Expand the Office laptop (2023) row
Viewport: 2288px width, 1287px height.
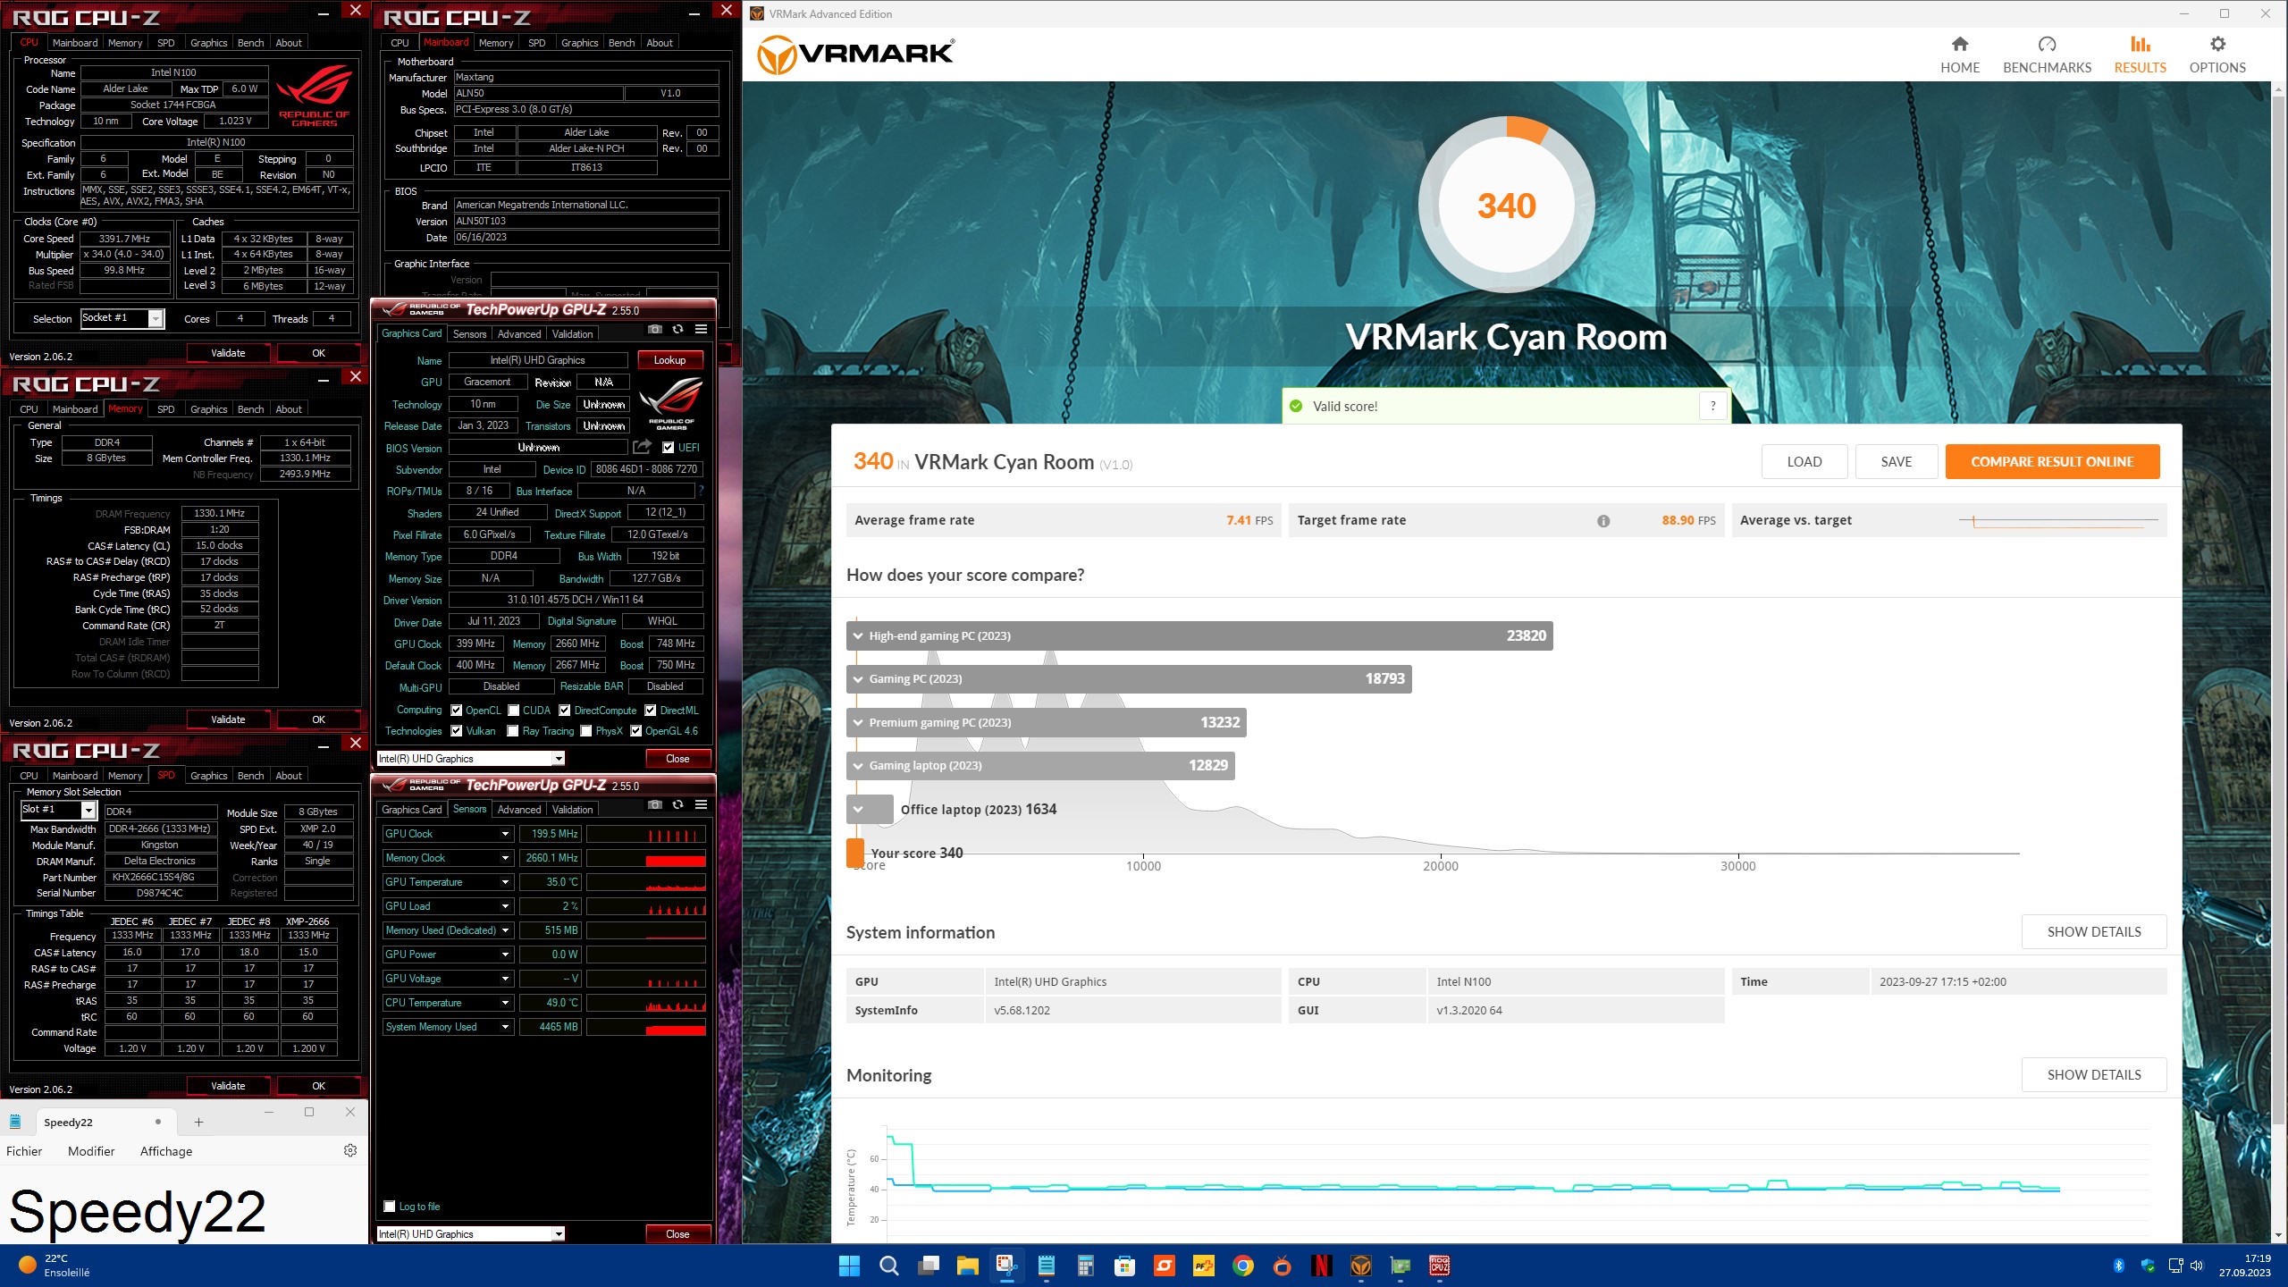pyautogui.click(x=870, y=809)
